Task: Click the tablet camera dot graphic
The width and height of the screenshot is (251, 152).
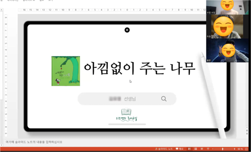Action: tap(127, 30)
